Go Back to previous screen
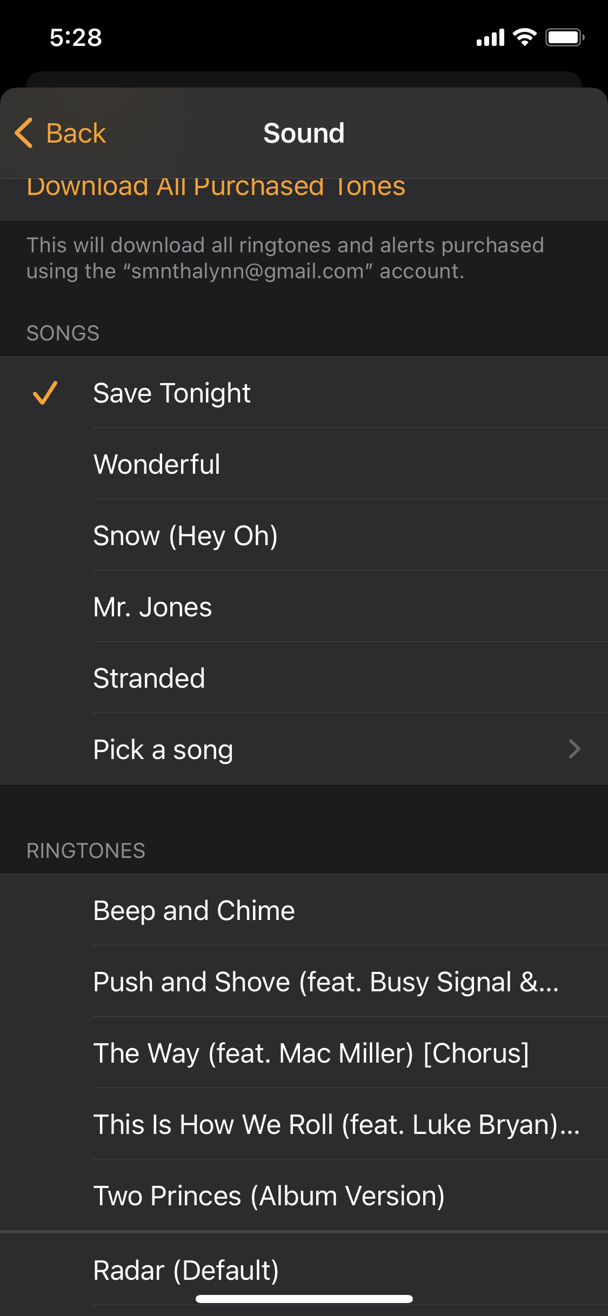This screenshot has width=608, height=1316. click(61, 133)
